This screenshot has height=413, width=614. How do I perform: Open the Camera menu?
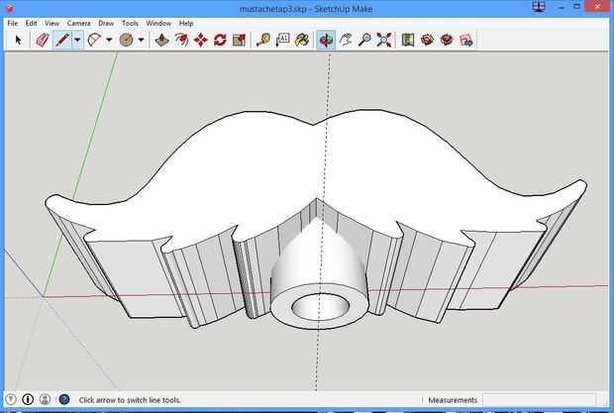click(x=78, y=23)
